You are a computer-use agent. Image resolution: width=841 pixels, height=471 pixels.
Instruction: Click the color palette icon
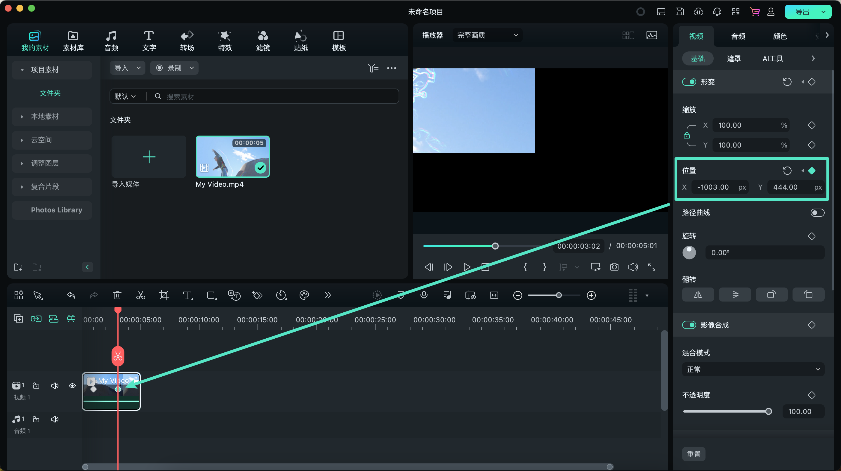pyautogui.click(x=304, y=295)
